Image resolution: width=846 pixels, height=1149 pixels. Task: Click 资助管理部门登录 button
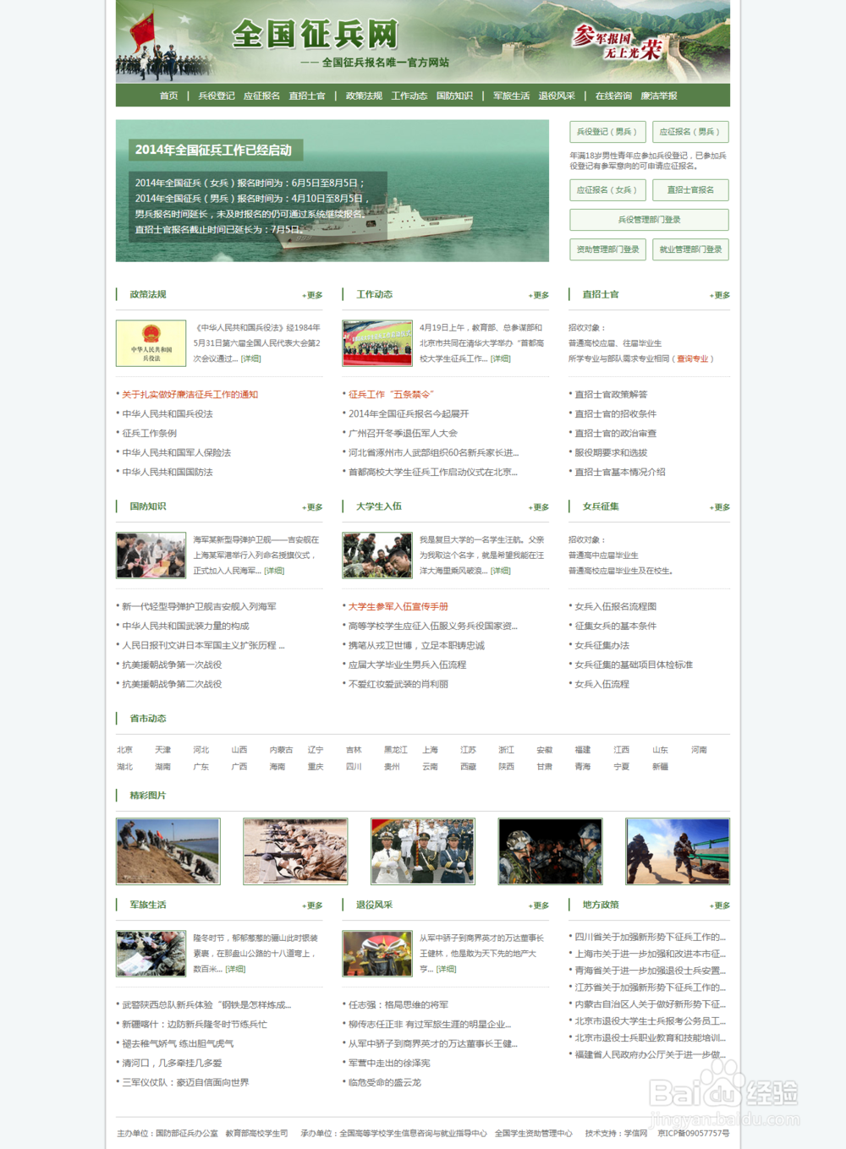tap(608, 249)
